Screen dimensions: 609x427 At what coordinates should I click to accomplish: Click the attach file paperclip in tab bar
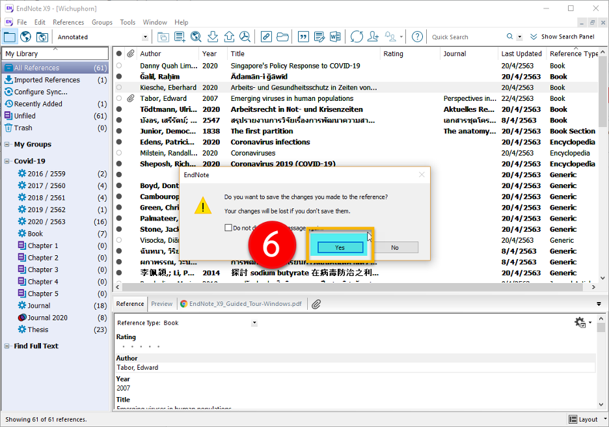tap(316, 304)
